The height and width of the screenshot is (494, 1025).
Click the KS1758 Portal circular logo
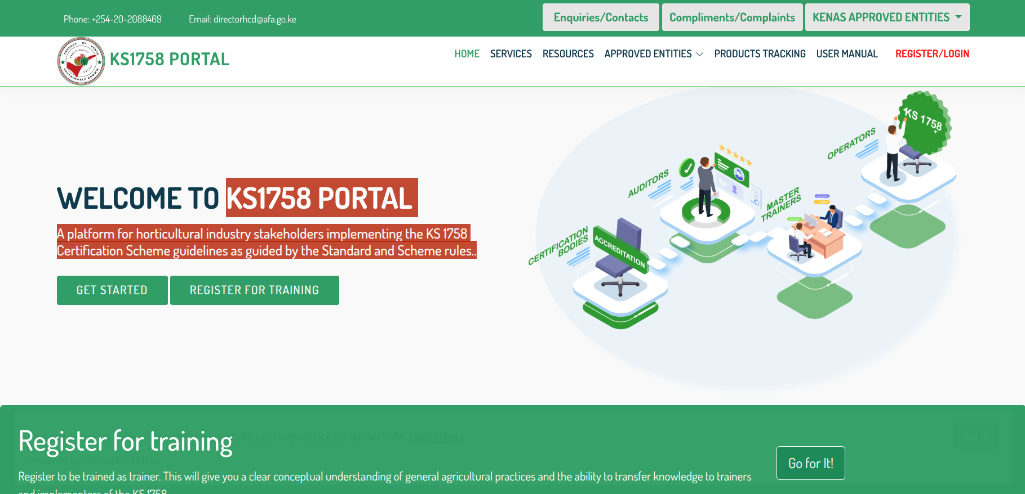(x=81, y=61)
